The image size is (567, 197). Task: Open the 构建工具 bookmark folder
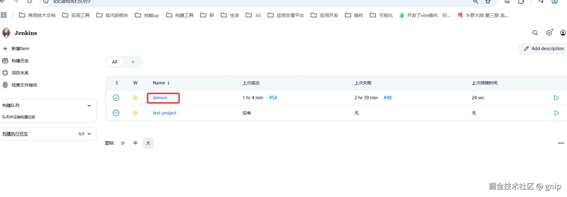[x=180, y=15]
